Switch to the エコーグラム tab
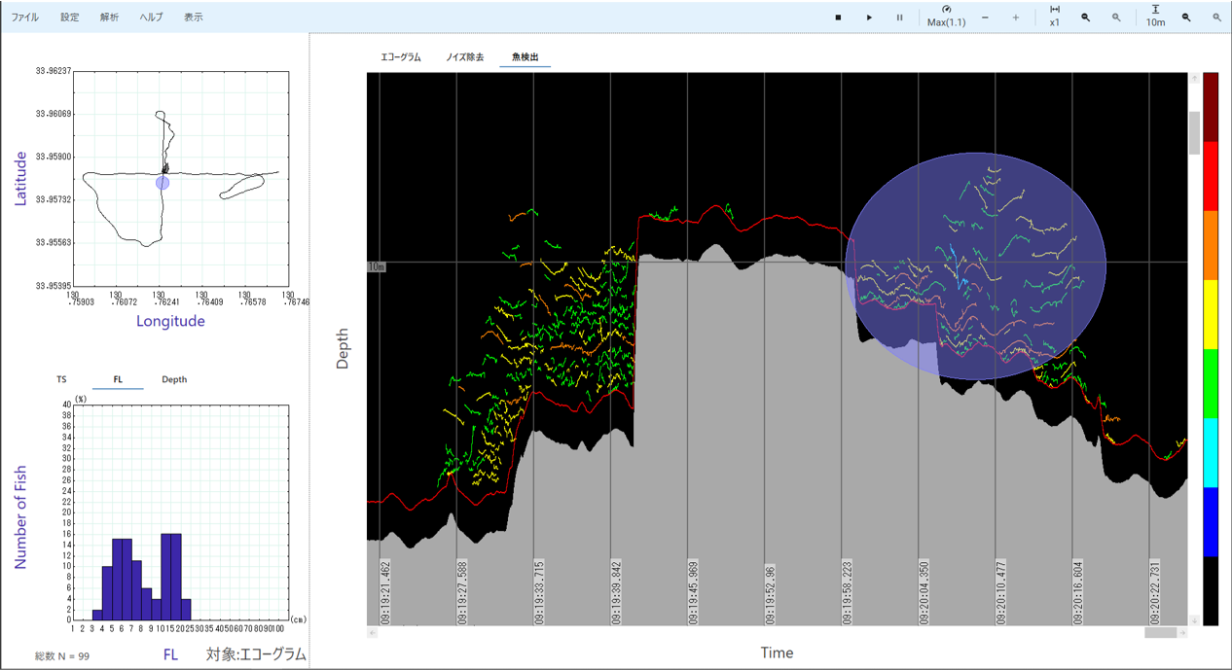Viewport: 1232px width, 670px height. [x=401, y=57]
